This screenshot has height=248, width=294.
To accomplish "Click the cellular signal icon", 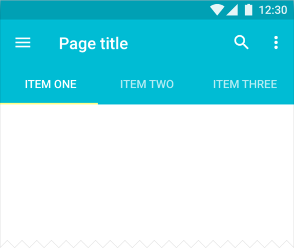I will pos(232,10).
